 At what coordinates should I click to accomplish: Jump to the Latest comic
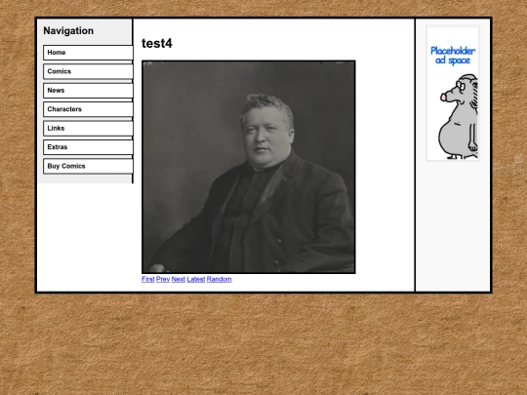196,279
